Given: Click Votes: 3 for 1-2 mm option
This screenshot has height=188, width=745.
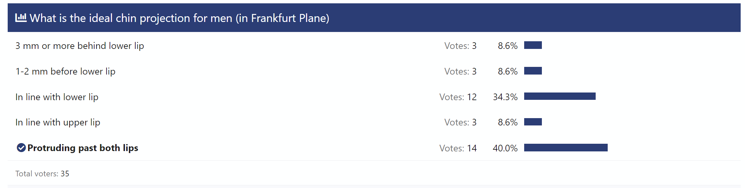Looking at the screenshot, I should click(x=460, y=72).
